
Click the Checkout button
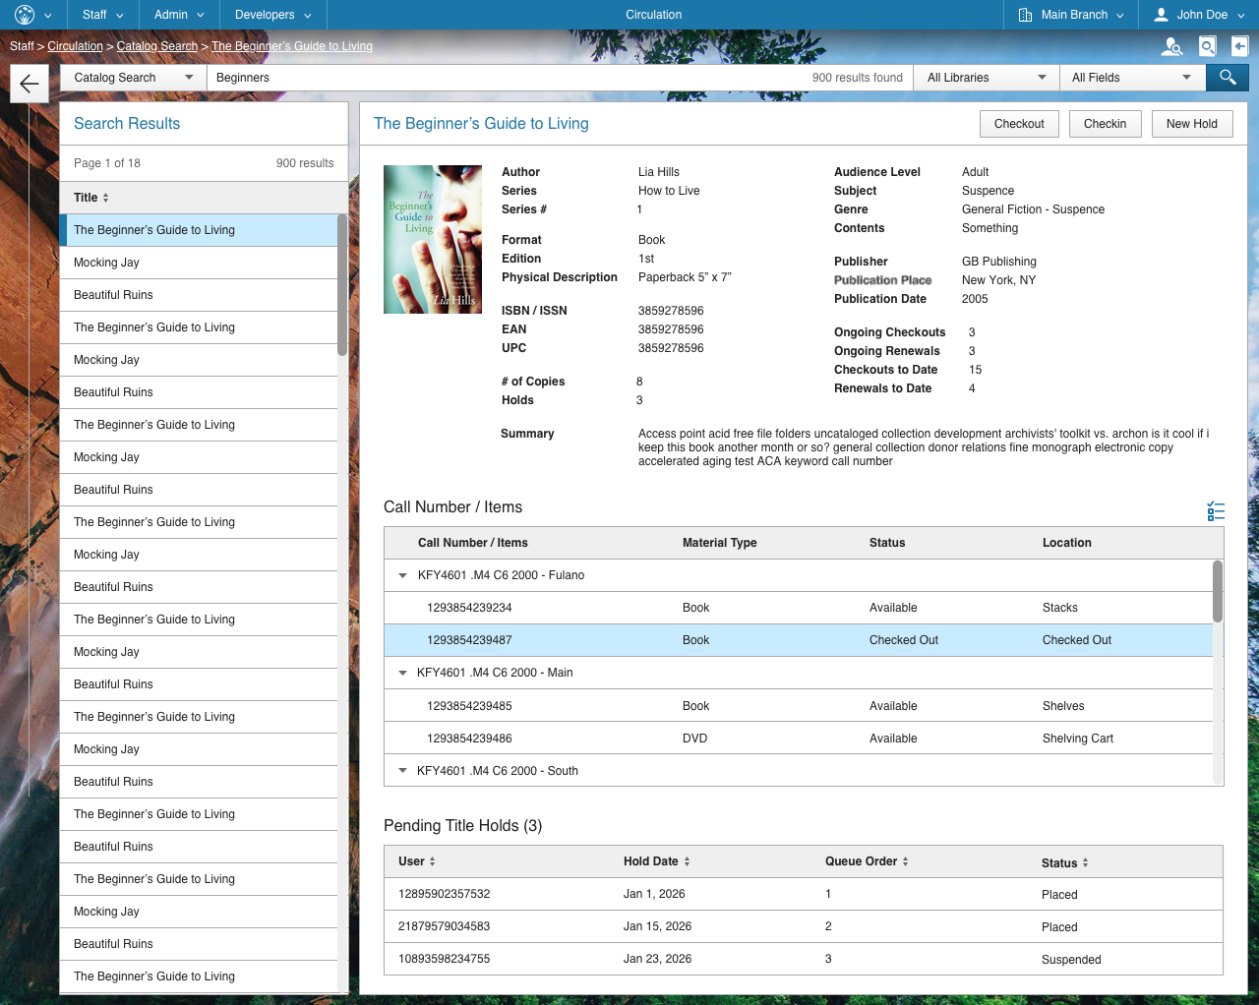[x=1019, y=123]
